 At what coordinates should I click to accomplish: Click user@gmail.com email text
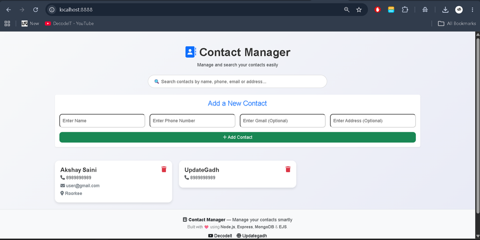[x=82, y=186]
